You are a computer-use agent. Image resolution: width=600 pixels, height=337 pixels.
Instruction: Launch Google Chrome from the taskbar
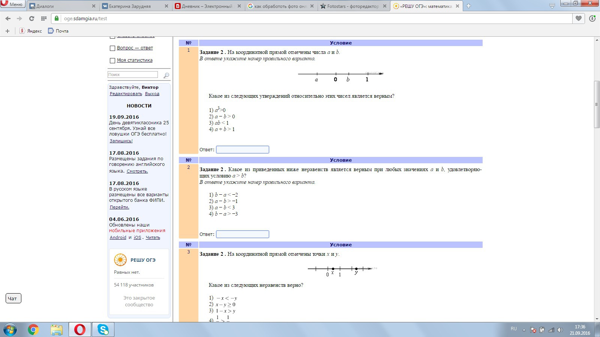[33, 330]
